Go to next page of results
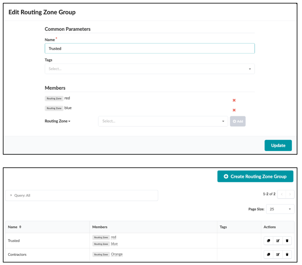The width and height of the screenshot is (302, 265). coord(290,194)
